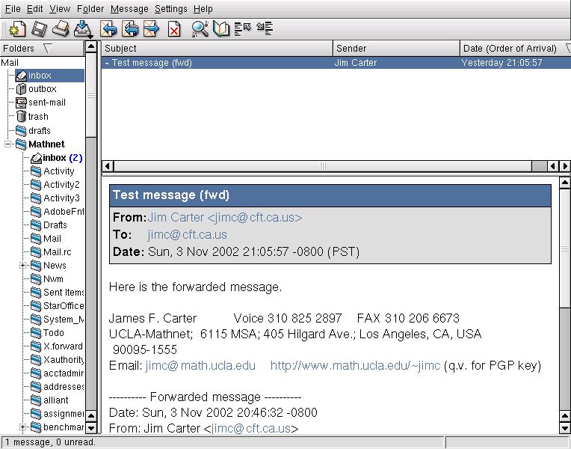The width and height of the screenshot is (571, 449).
Task: Click the Forward message icon
Action: (x=152, y=29)
